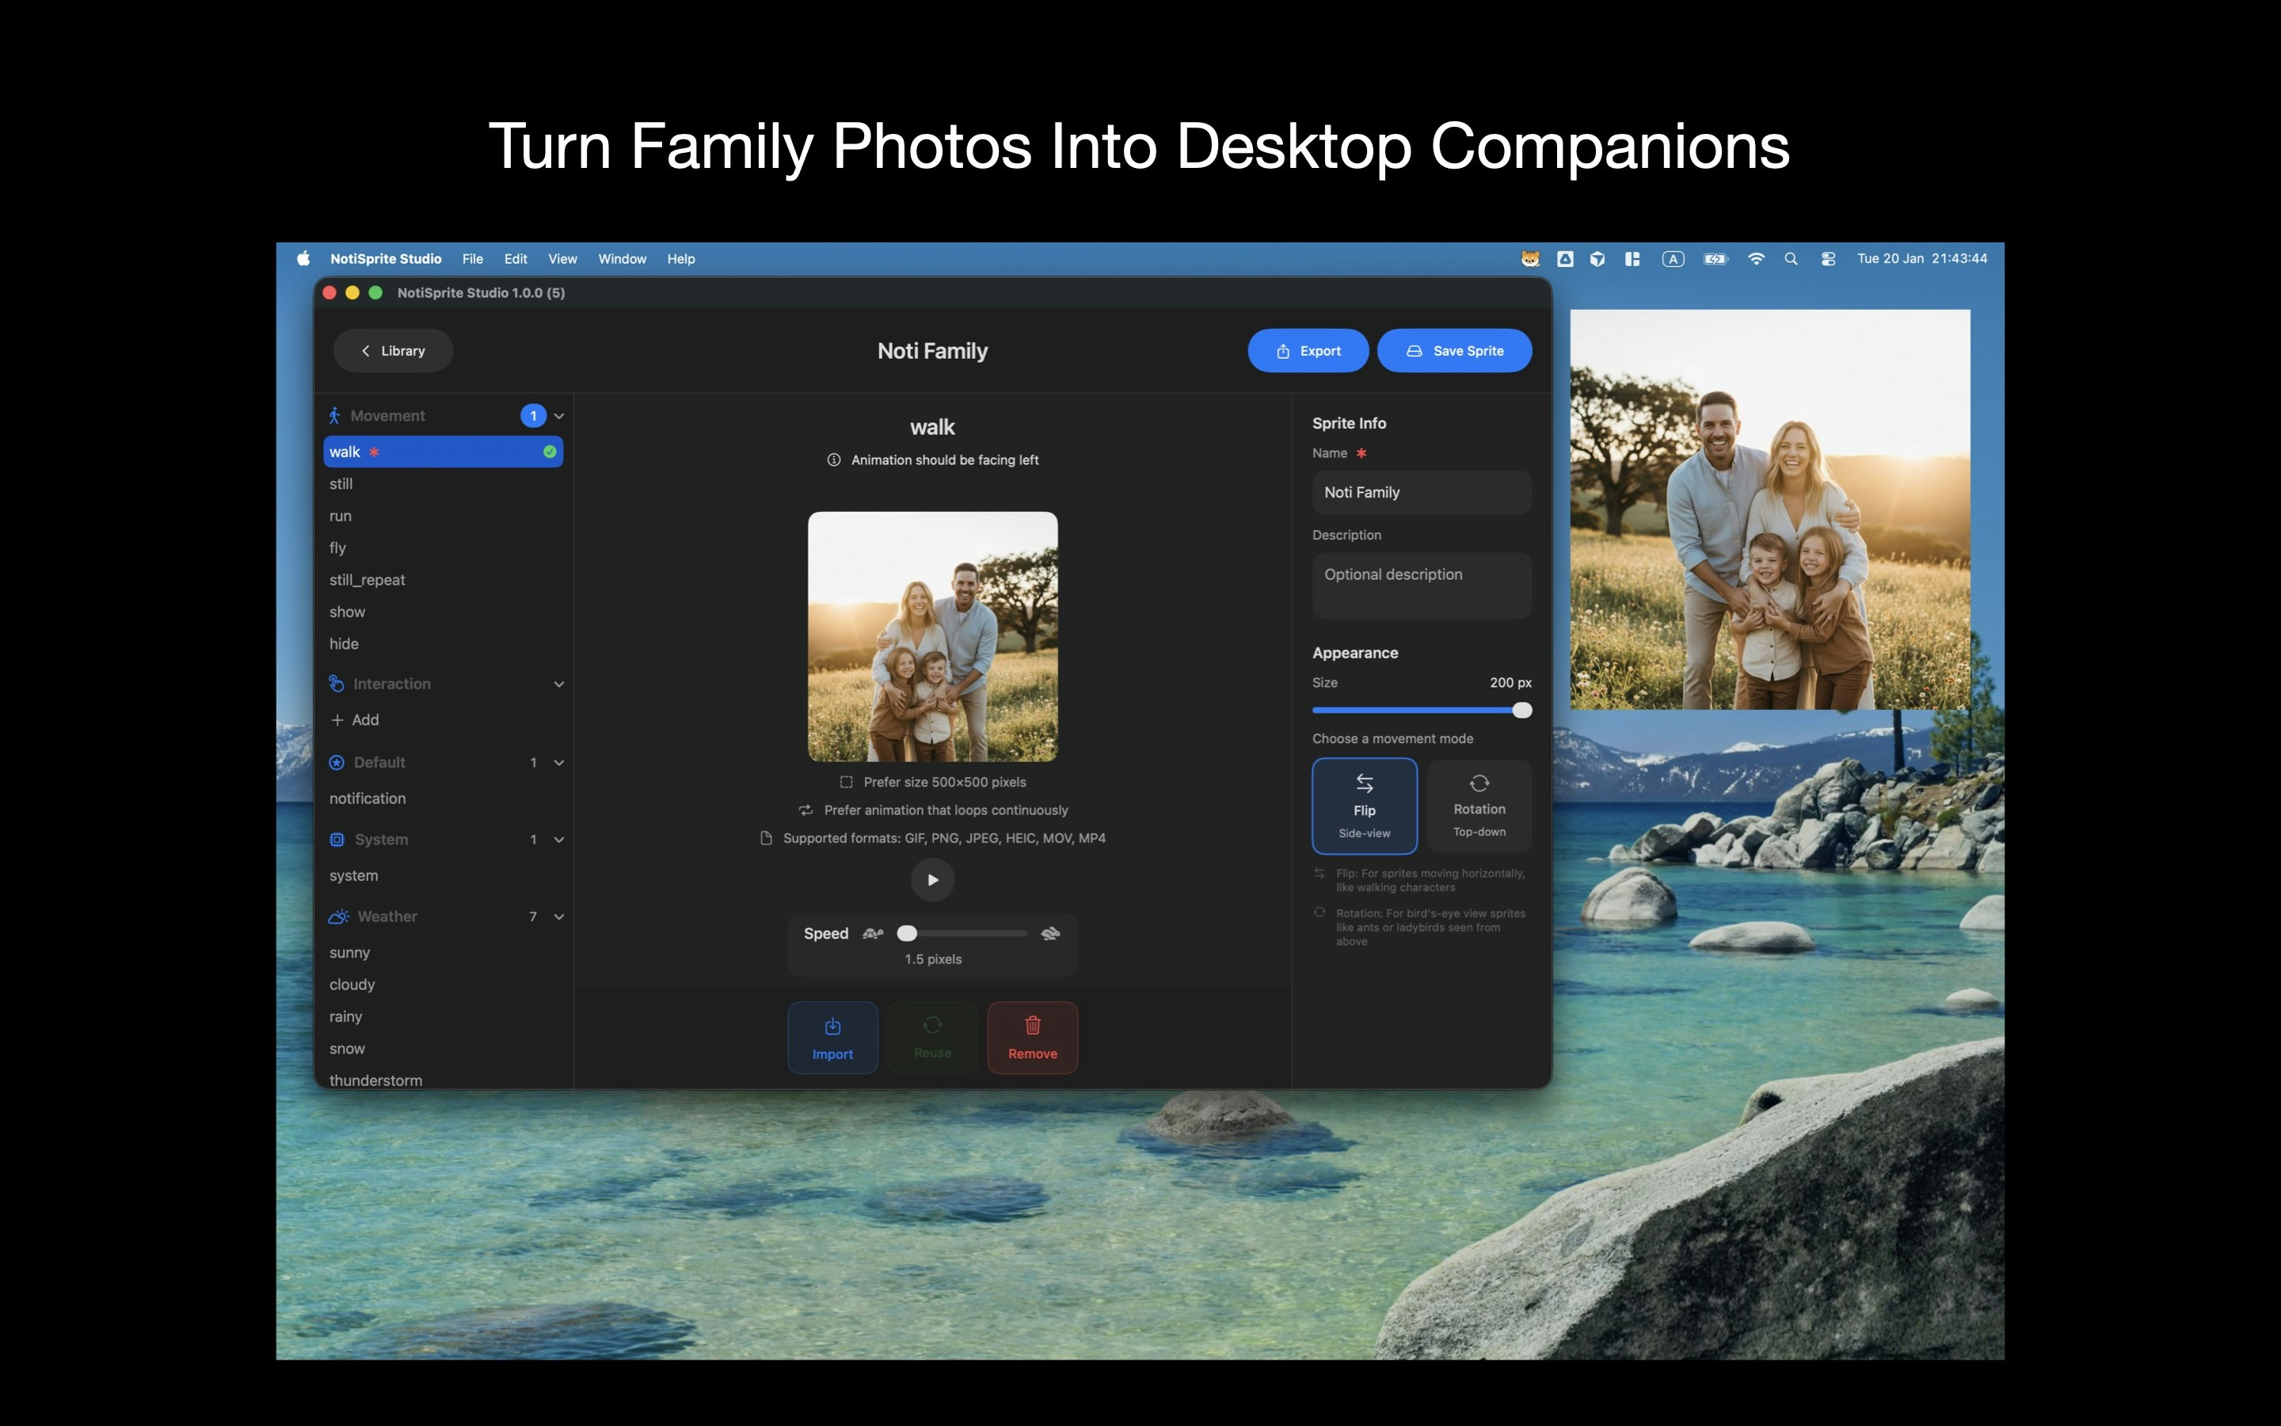Collapse the Weather section
Image resolution: width=2281 pixels, height=1426 pixels.
pyautogui.click(x=558, y=916)
